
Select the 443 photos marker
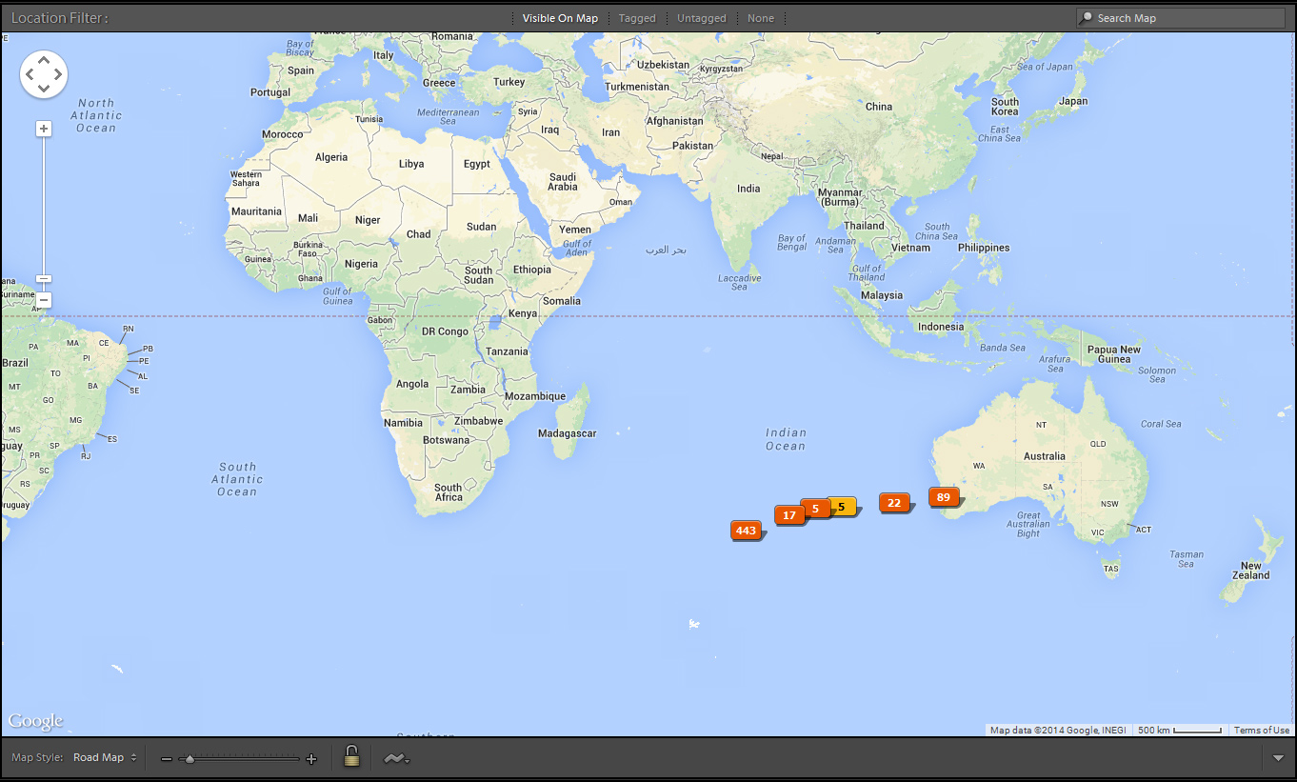click(x=747, y=531)
